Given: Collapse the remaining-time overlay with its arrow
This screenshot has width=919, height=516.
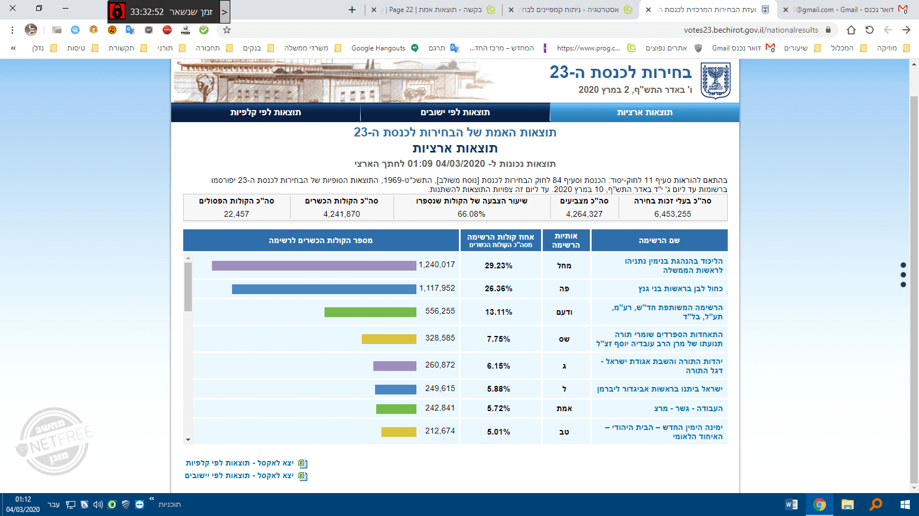Looking at the screenshot, I should [225, 11].
